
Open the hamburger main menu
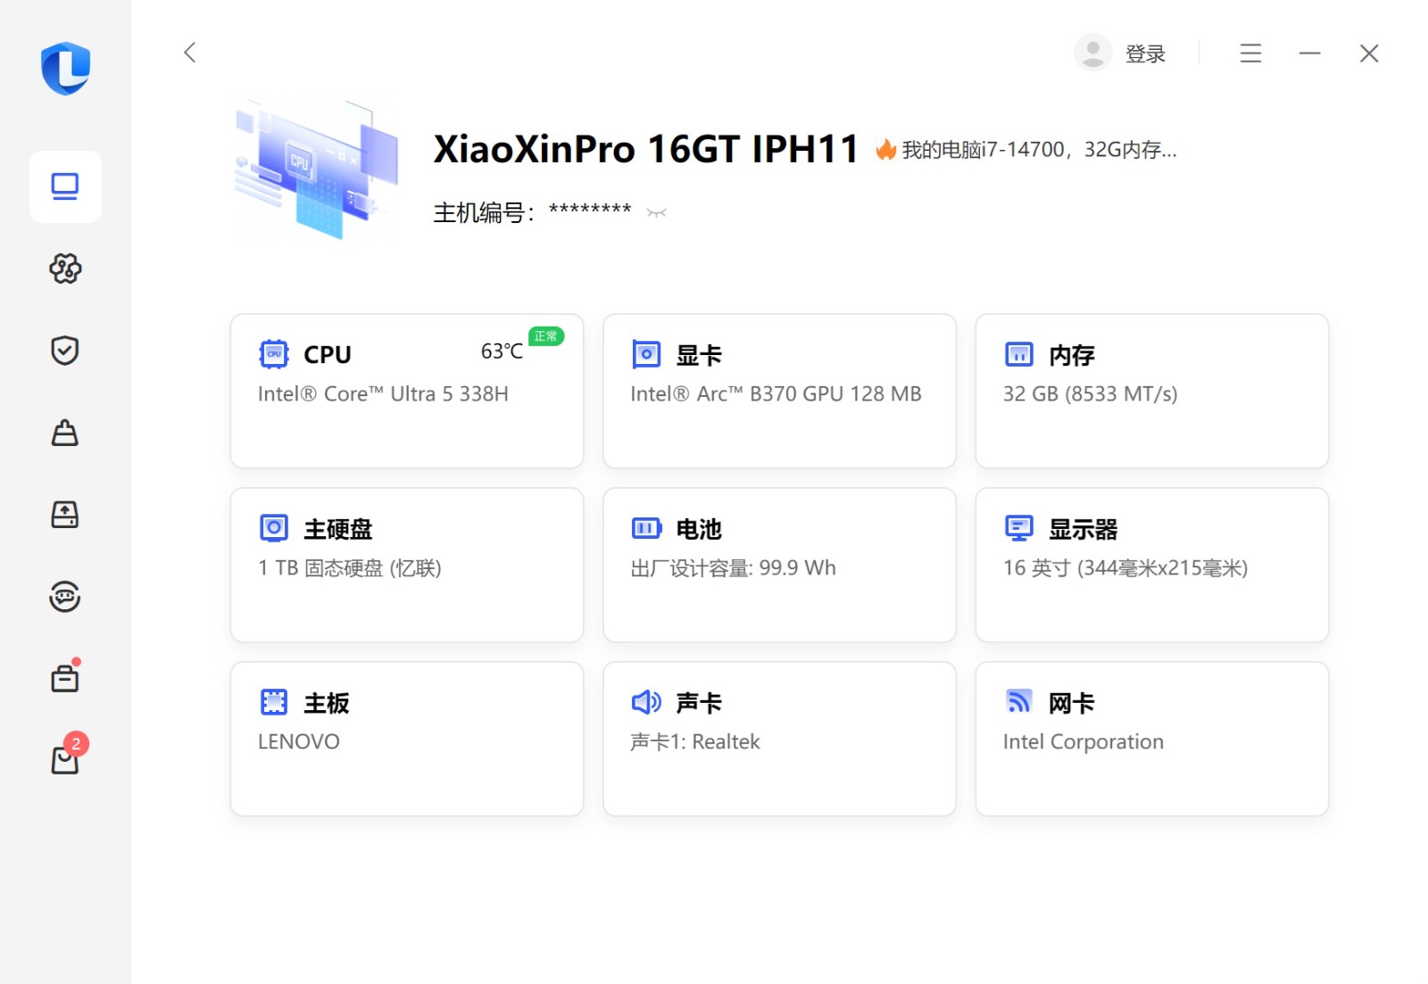(x=1250, y=54)
